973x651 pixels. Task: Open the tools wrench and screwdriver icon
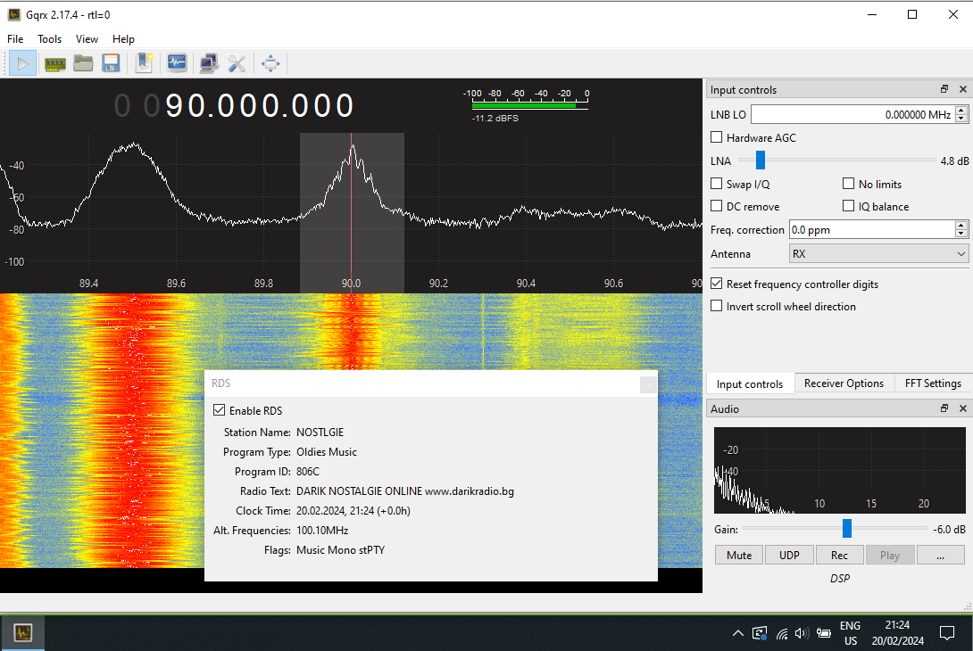click(x=237, y=63)
